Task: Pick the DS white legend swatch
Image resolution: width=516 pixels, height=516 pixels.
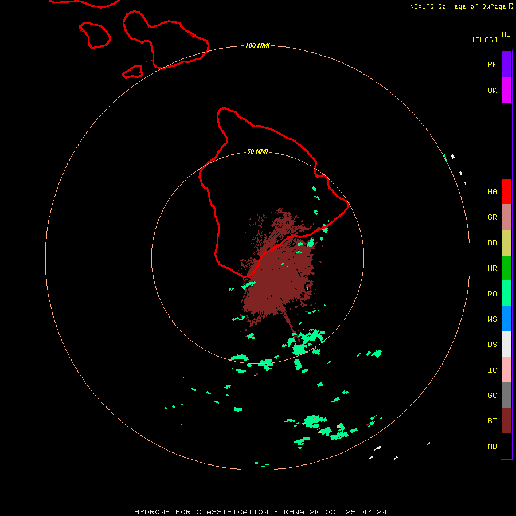Action: [x=506, y=344]
